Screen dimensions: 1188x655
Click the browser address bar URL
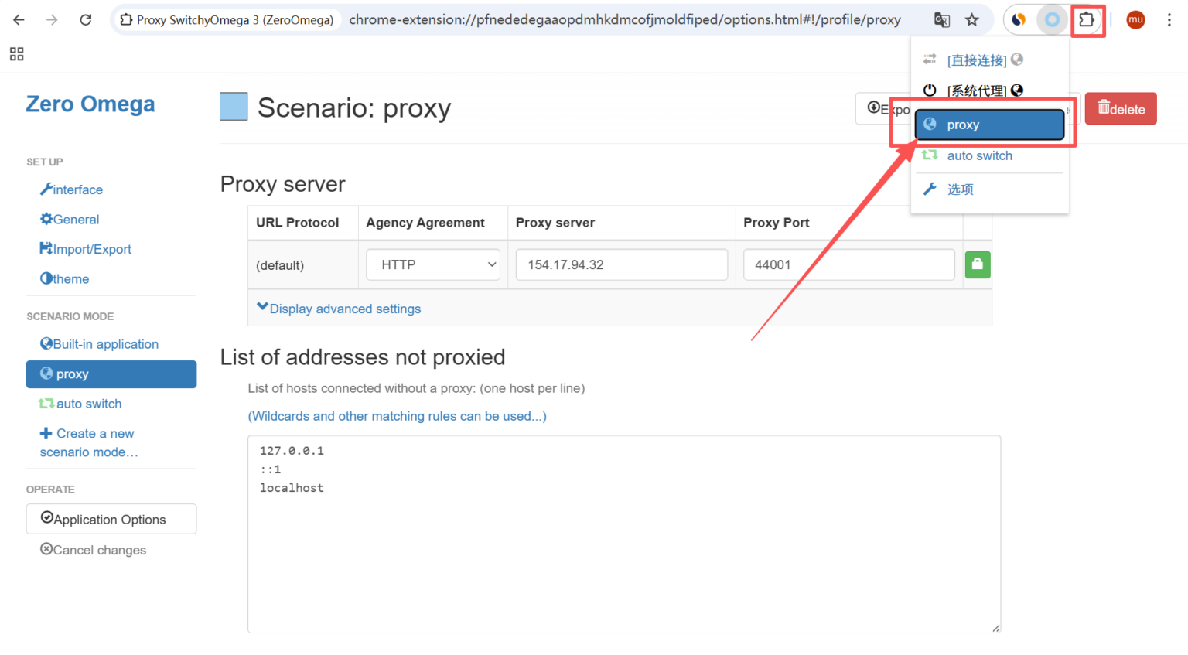[x=625, y=20]
